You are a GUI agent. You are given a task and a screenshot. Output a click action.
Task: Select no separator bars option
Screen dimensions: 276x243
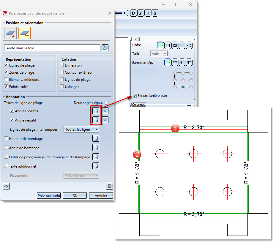[168, 62]
